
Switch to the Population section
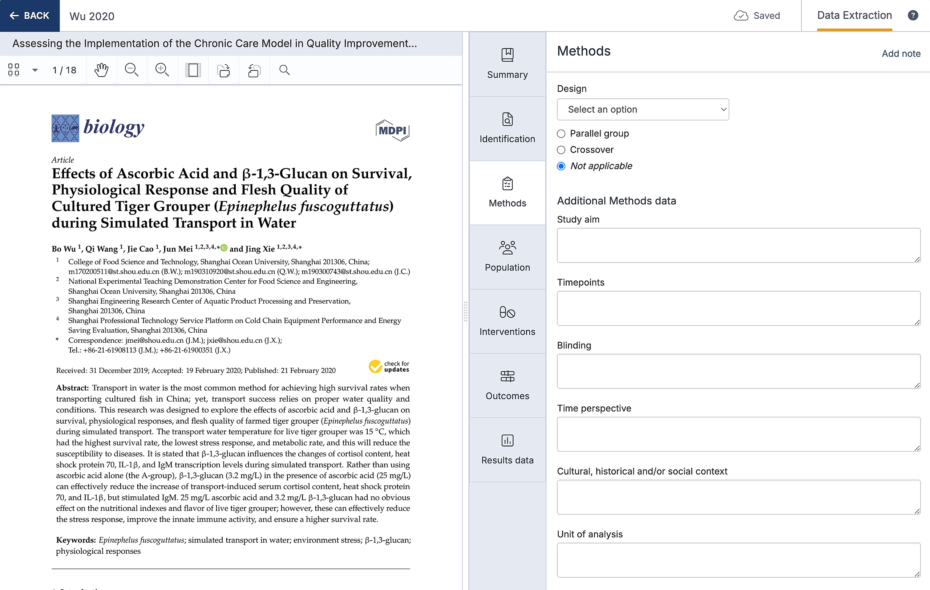click(x=507, y=257)
